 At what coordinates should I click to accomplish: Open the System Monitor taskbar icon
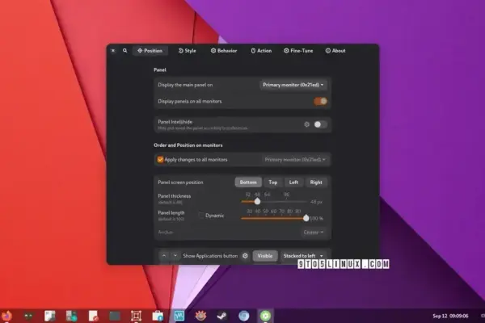click(179, 316)
